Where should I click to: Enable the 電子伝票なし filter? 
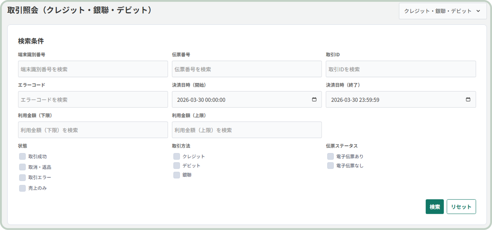click(330, 166)
